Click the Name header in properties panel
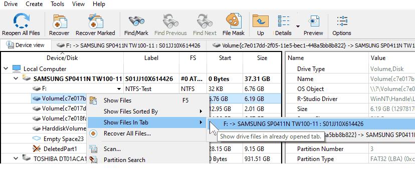415x181 pixels. [327, 58]
